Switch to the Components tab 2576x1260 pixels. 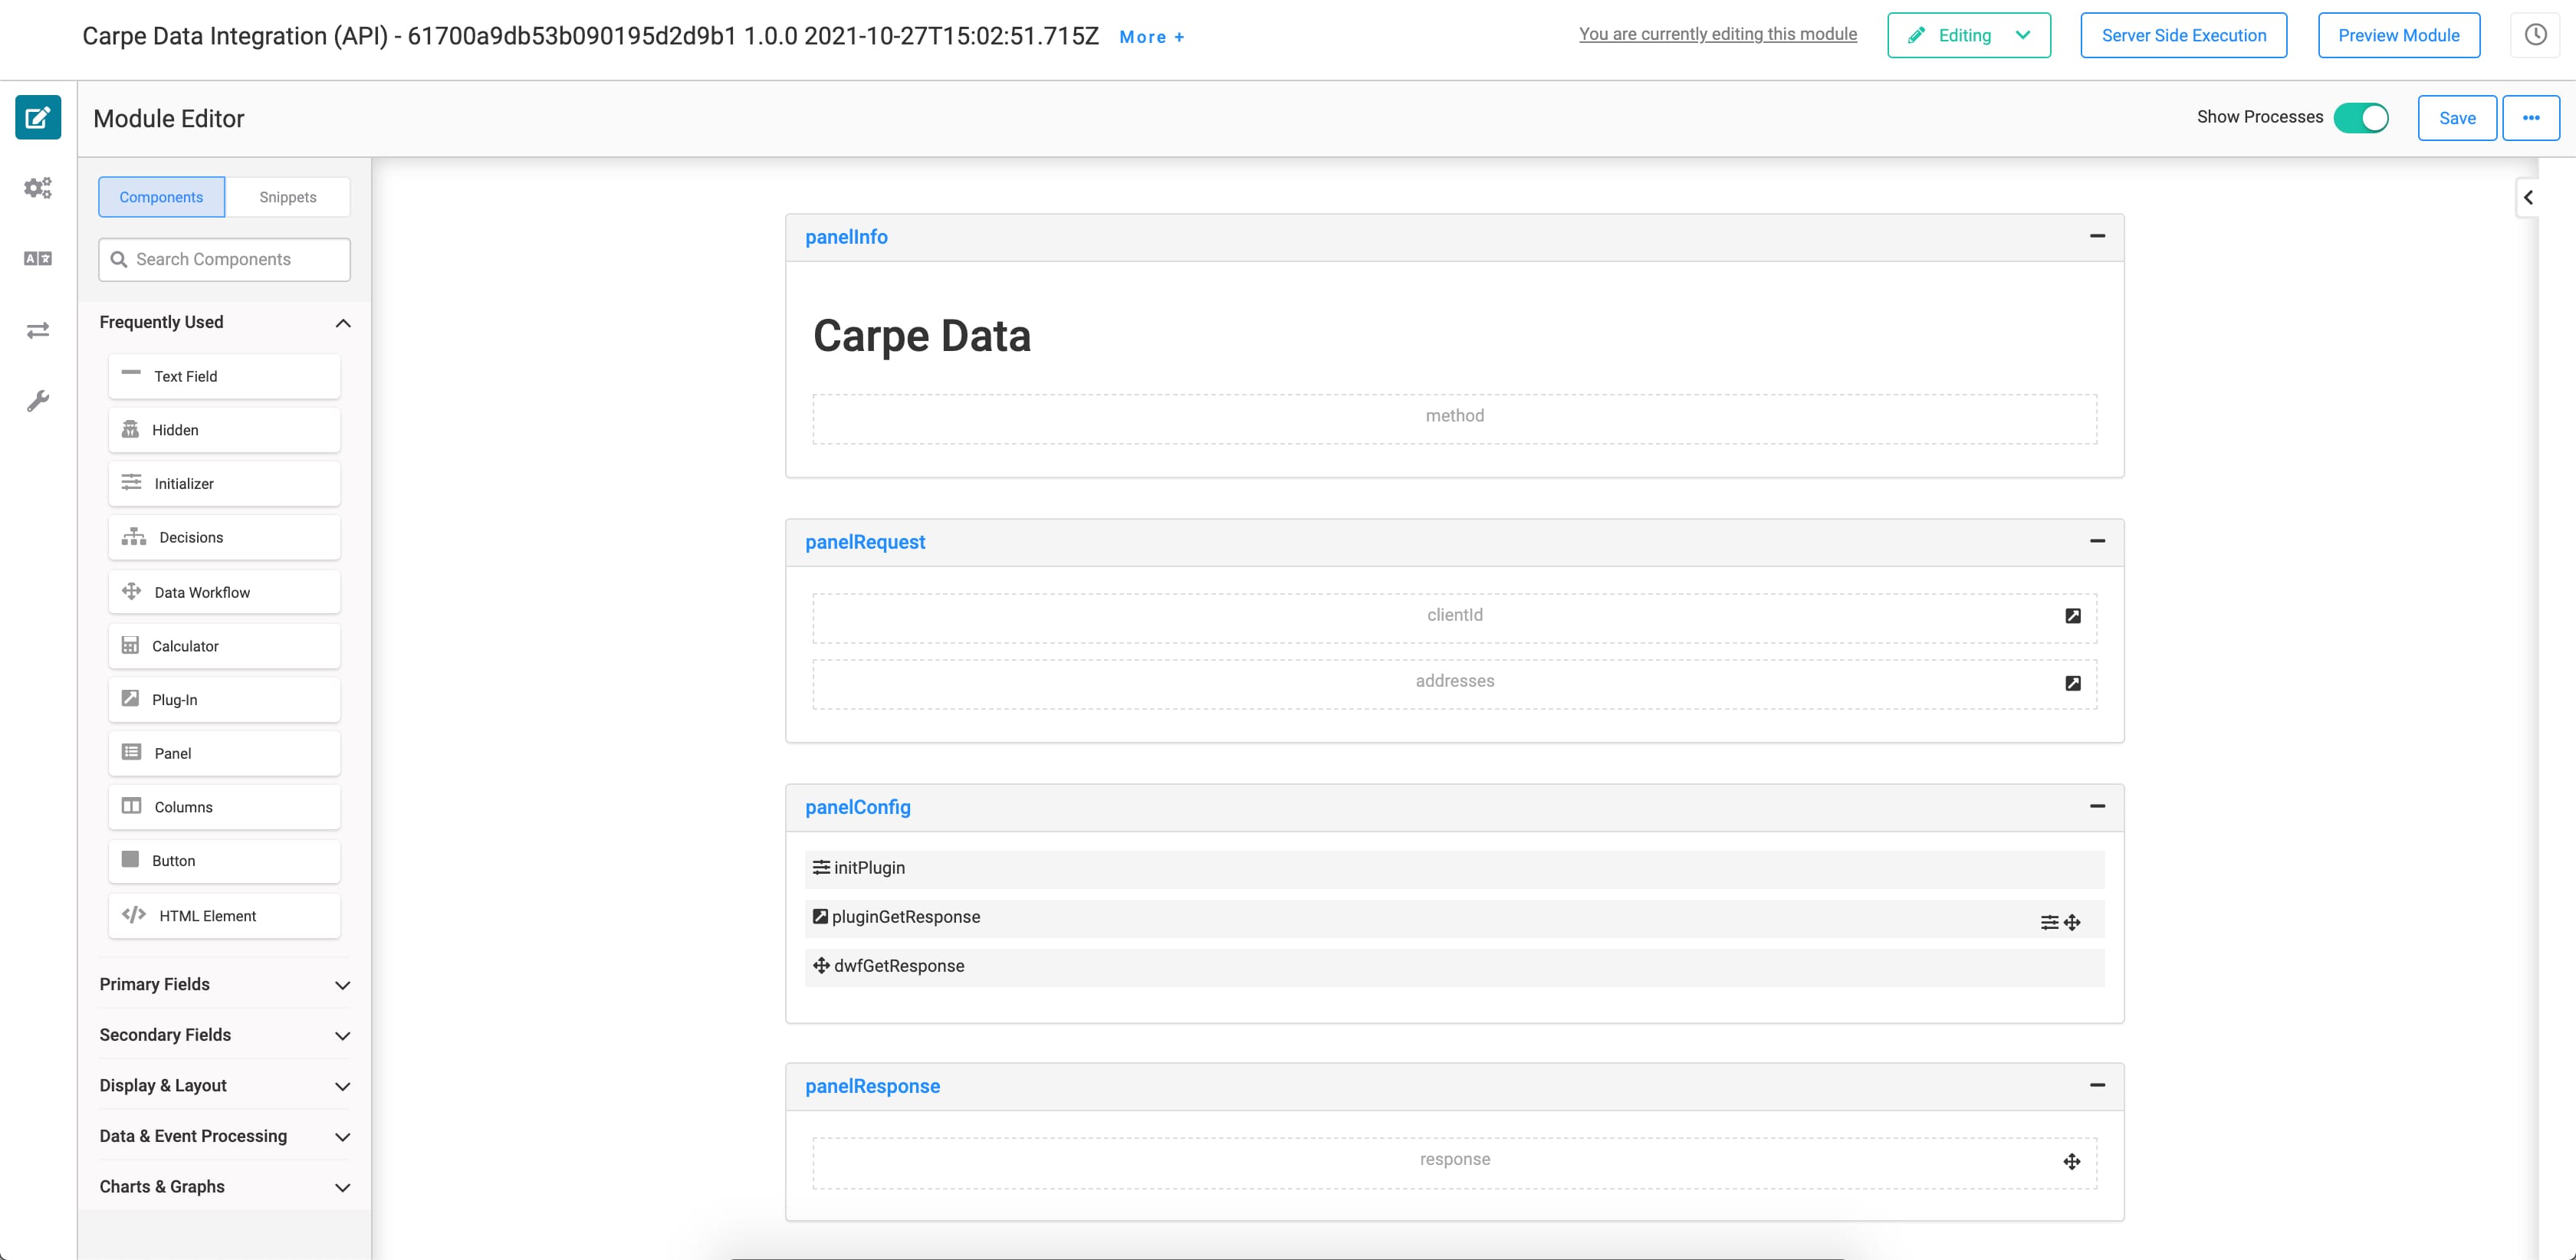(161, 197)
